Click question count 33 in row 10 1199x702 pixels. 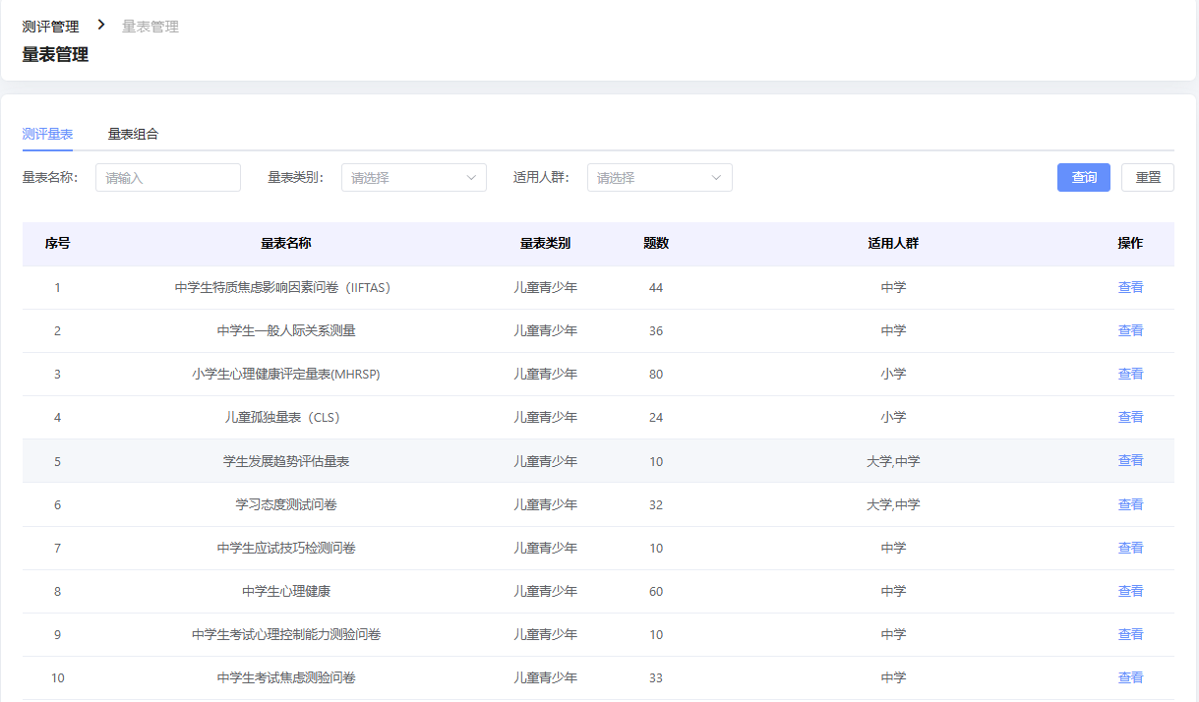656,677
